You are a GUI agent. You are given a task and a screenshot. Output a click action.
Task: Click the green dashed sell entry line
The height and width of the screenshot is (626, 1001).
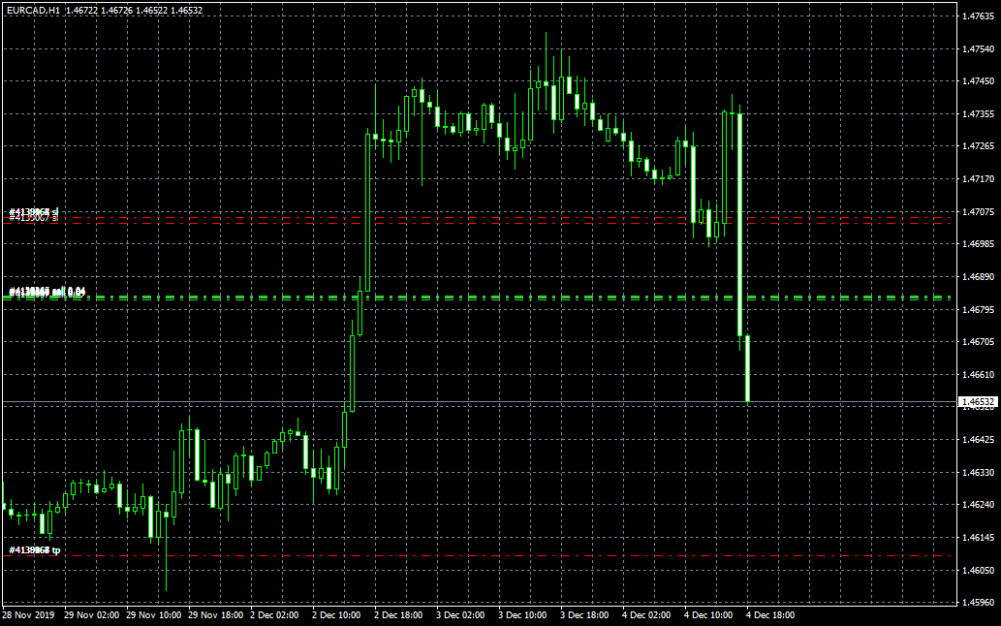pos(485,297)
